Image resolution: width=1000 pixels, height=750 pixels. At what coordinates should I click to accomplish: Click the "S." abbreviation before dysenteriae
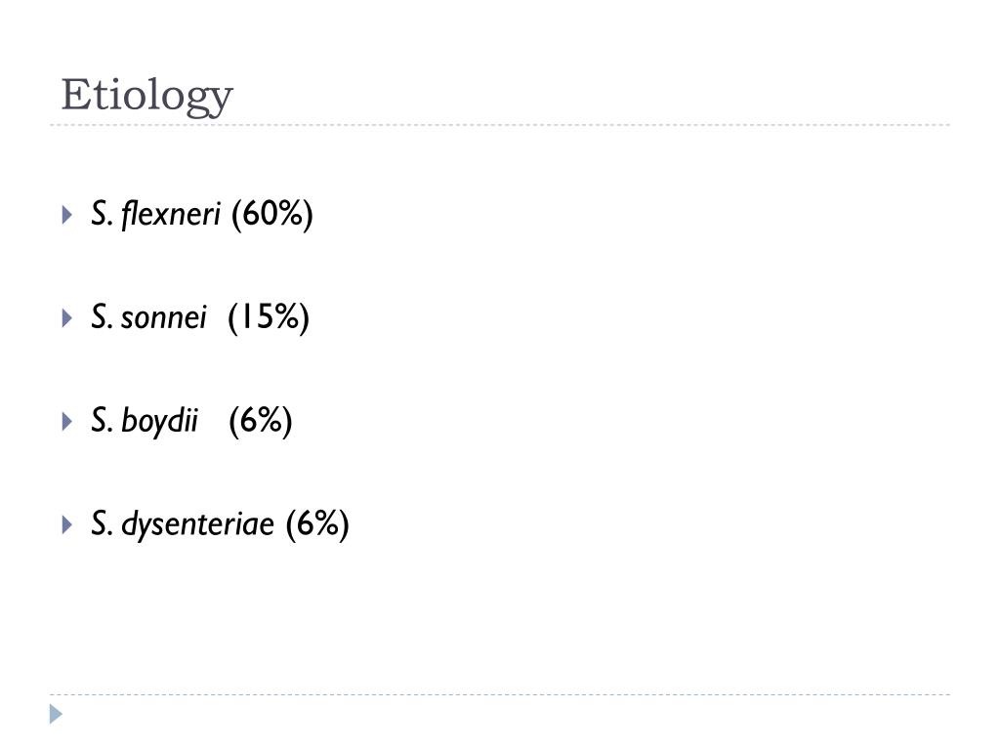(x=102, y=524)
